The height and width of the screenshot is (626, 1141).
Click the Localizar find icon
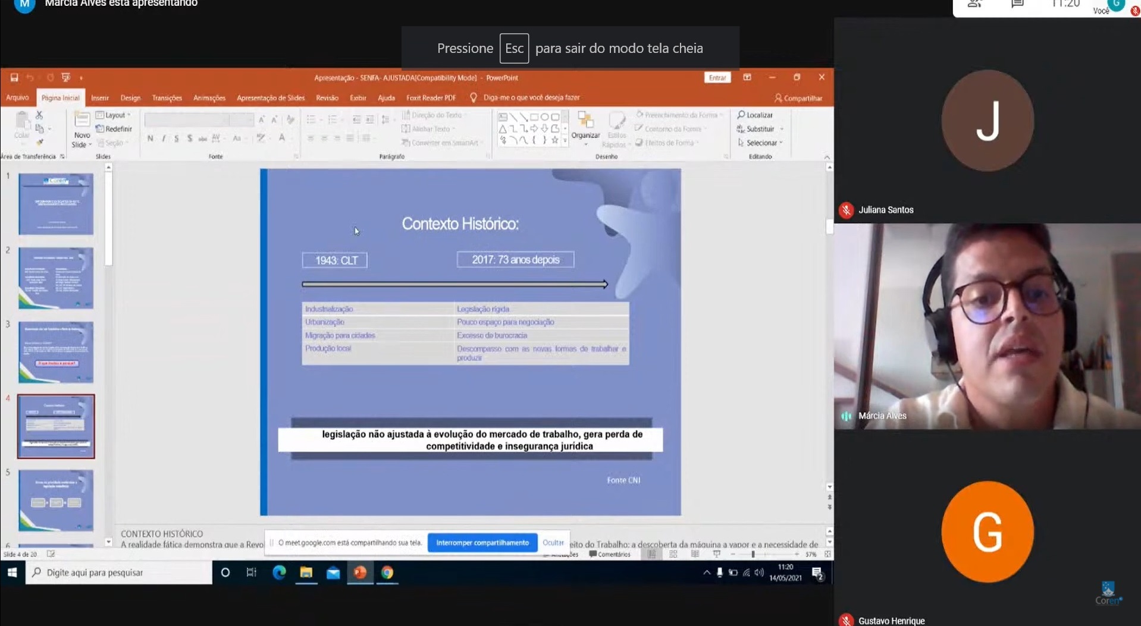tap(741, 115)
